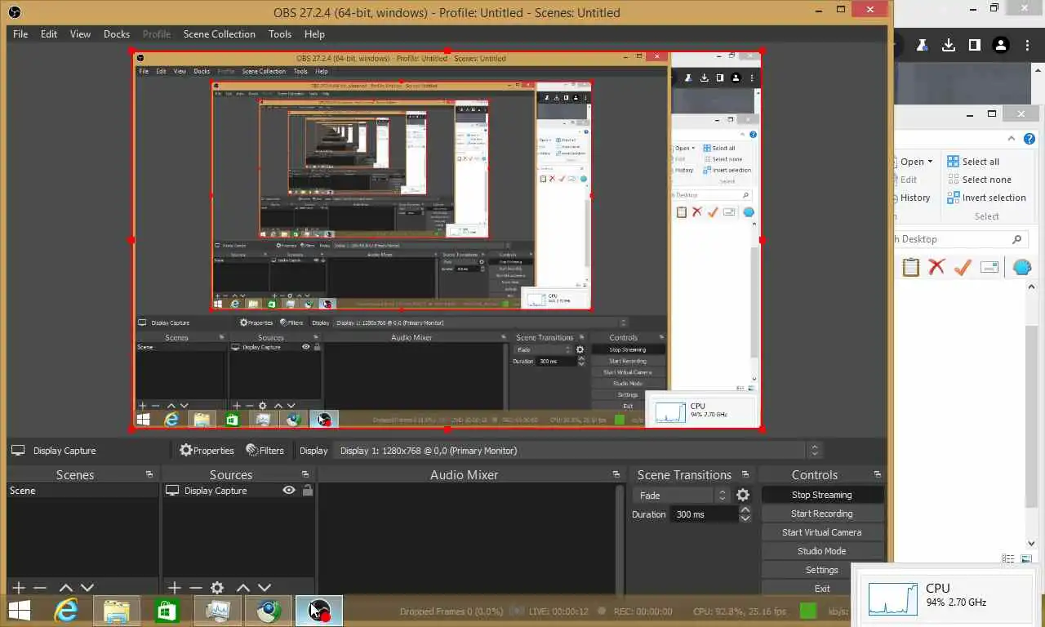Toggle visibility eye of Display Capture source

[x=289, y=491]
